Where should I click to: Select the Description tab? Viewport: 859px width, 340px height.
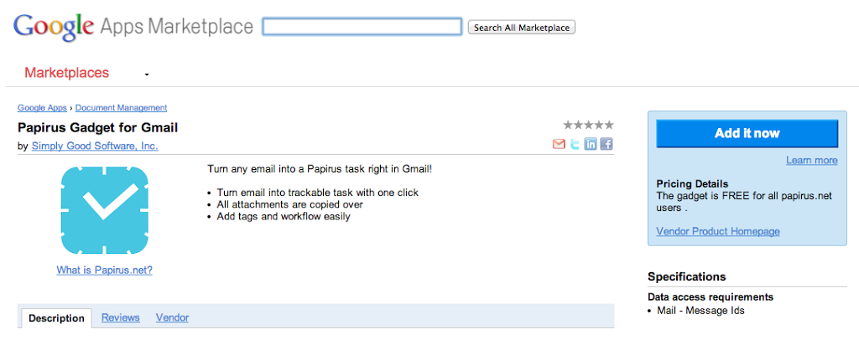[56, 318]
